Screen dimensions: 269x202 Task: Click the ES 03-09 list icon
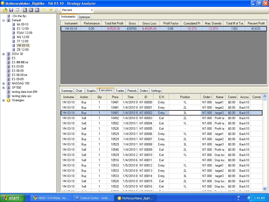[x=8, y=67]
